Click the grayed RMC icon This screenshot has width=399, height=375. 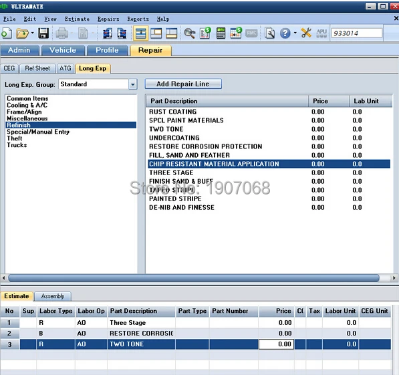251,33
